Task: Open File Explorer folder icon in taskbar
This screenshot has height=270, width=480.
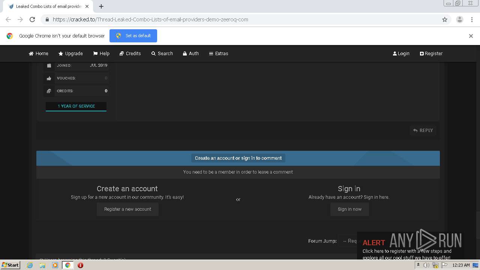Action: tap(42, 265)
